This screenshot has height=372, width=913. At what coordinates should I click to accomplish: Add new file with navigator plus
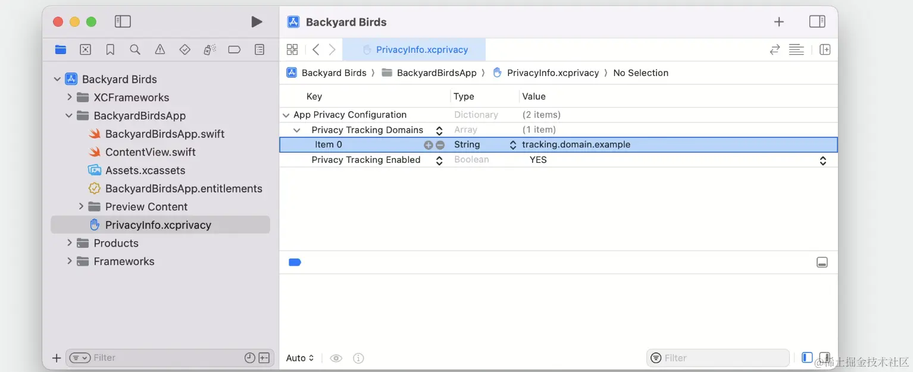click(x=57, y=358)
